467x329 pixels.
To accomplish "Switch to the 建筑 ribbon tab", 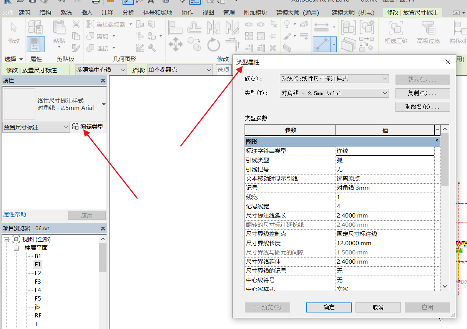I will pos(25,13).
